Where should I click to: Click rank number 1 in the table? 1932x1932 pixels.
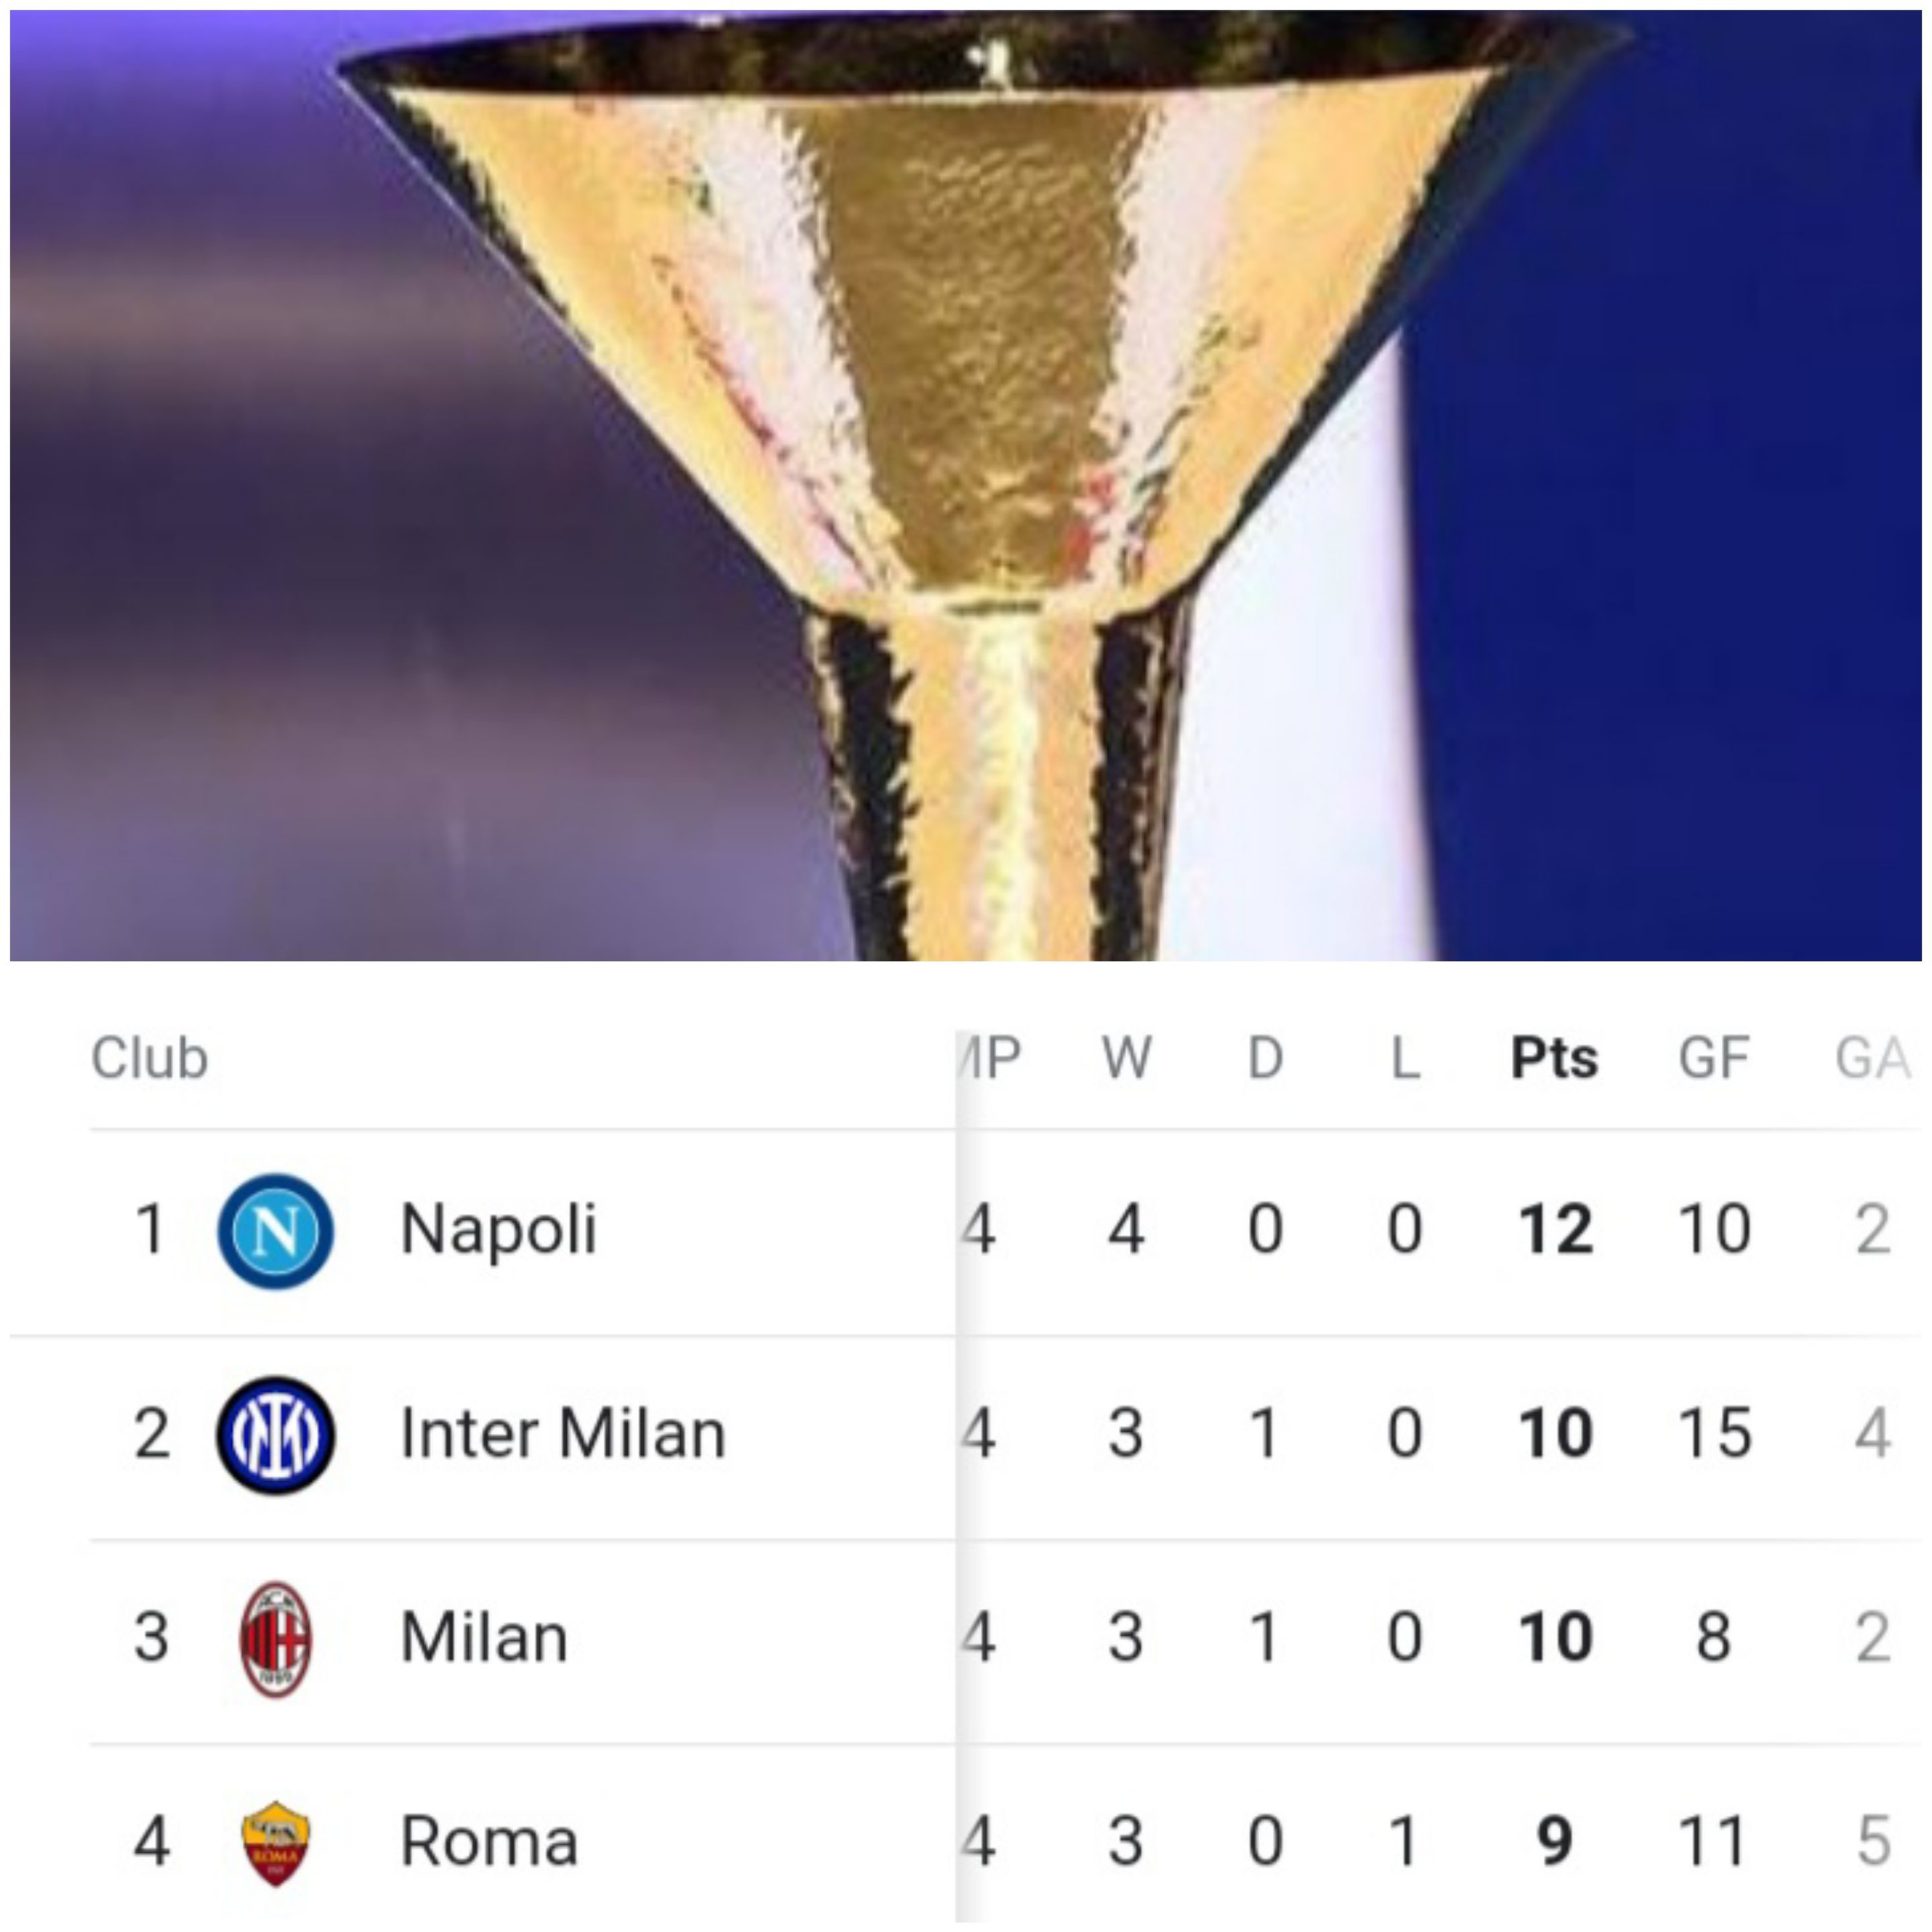point(151,1229)
